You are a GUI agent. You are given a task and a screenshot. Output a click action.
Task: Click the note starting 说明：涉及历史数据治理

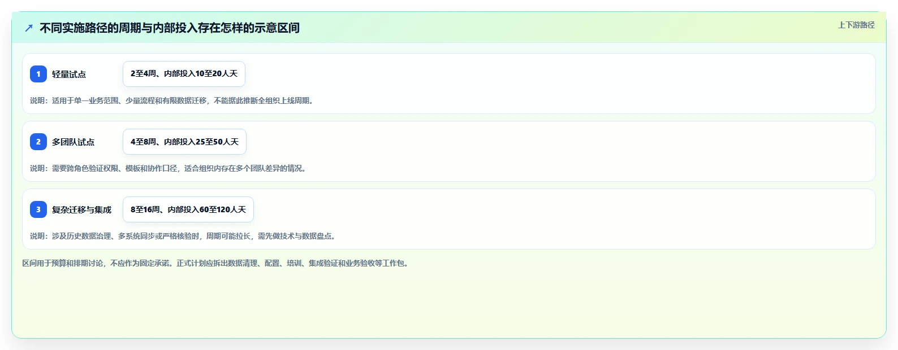pos(184,236)
